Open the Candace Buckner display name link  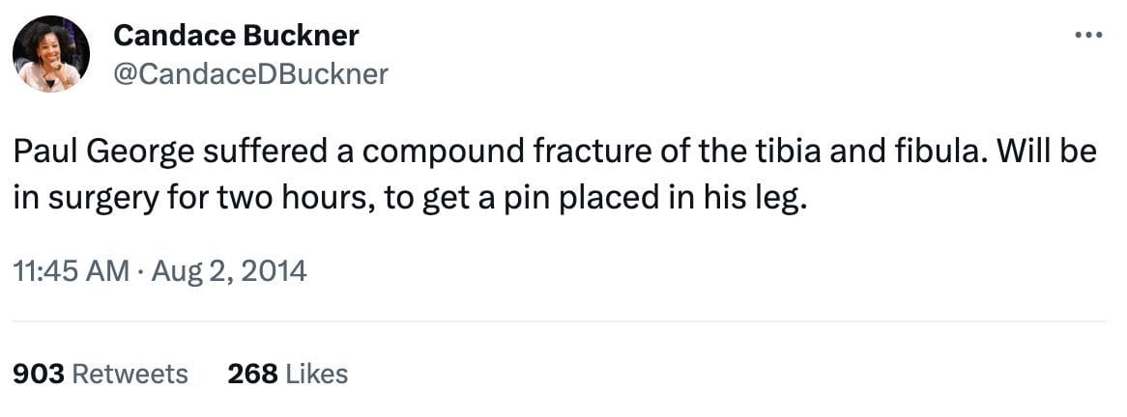(x=236, y=36)
